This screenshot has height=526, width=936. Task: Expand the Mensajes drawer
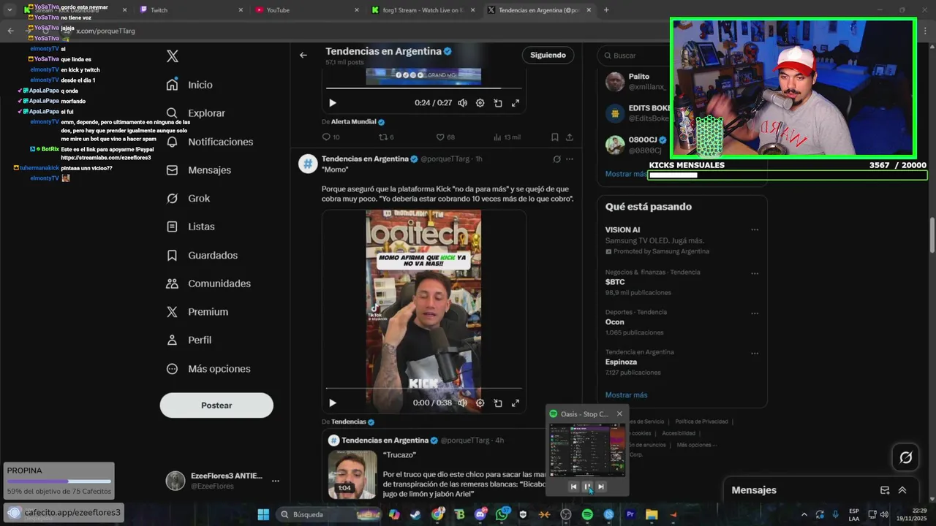pyautogui.click(x=902, y=490)
